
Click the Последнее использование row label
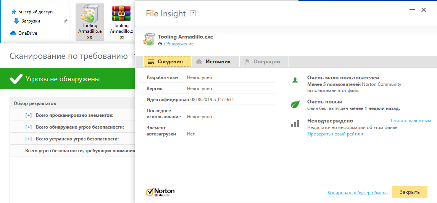point(164,114)
